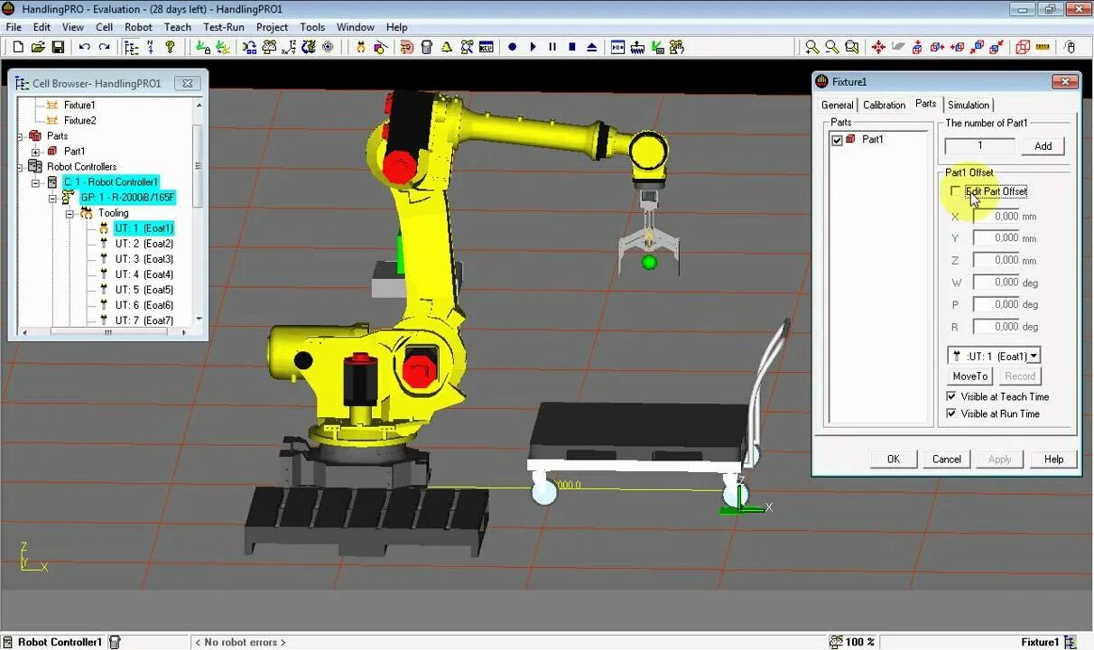The width and height of the screenshot is (1094, 650).
Task: Click the Pause run button
Action: (x=552, y=47)
